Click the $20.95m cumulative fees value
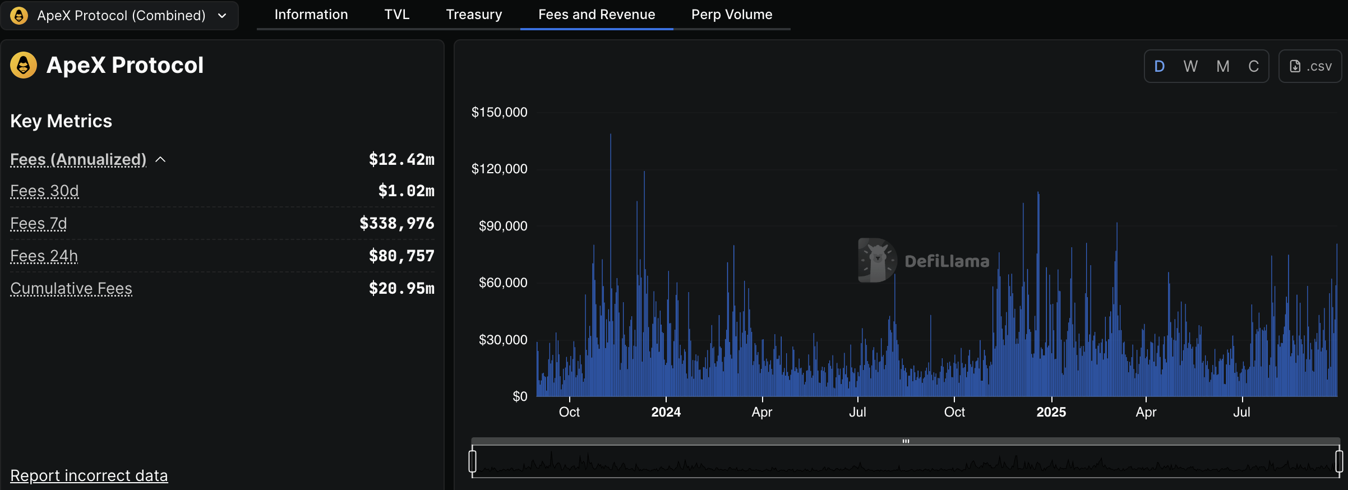Viewport: 1348px width, 490px height. coord(401,289)
